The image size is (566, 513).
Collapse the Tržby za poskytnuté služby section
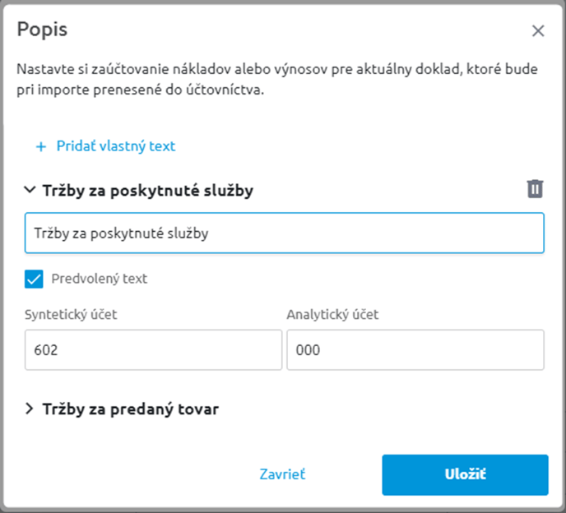(30, 190)
